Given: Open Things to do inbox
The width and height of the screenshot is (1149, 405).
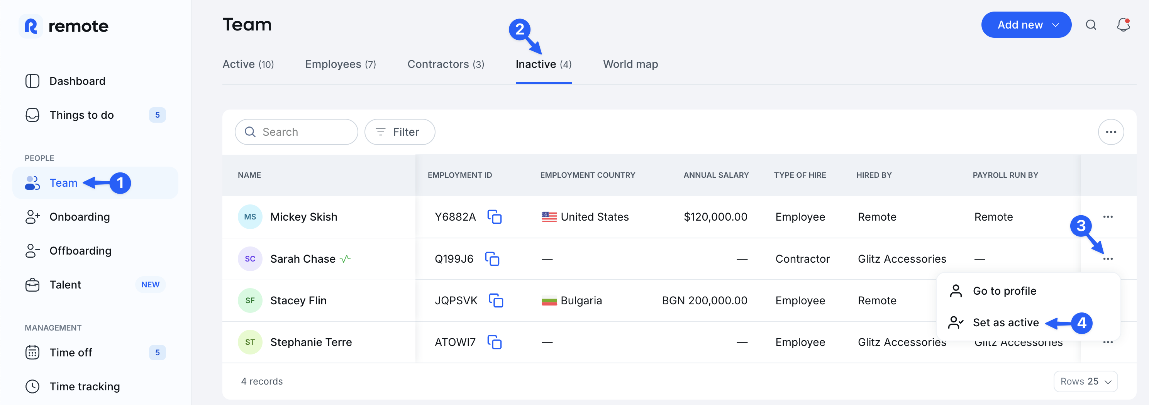Looking at the screenshot, I should [x=95, y=115].
